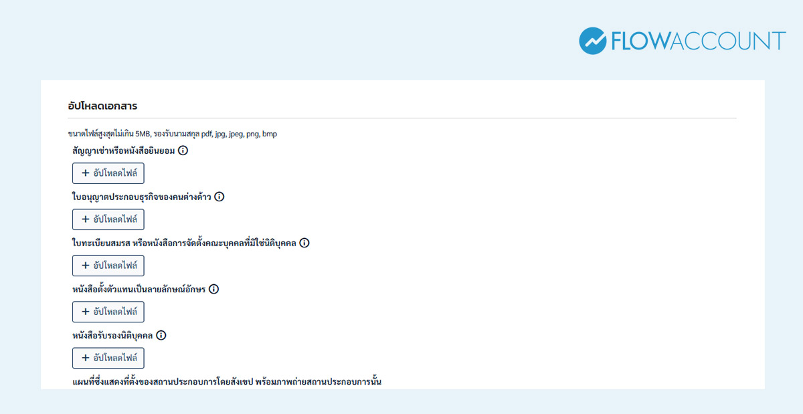Click the หนังสือรับรองนิติบุคคล label text
The image size is (803, 414).
(x=113, y=336)
